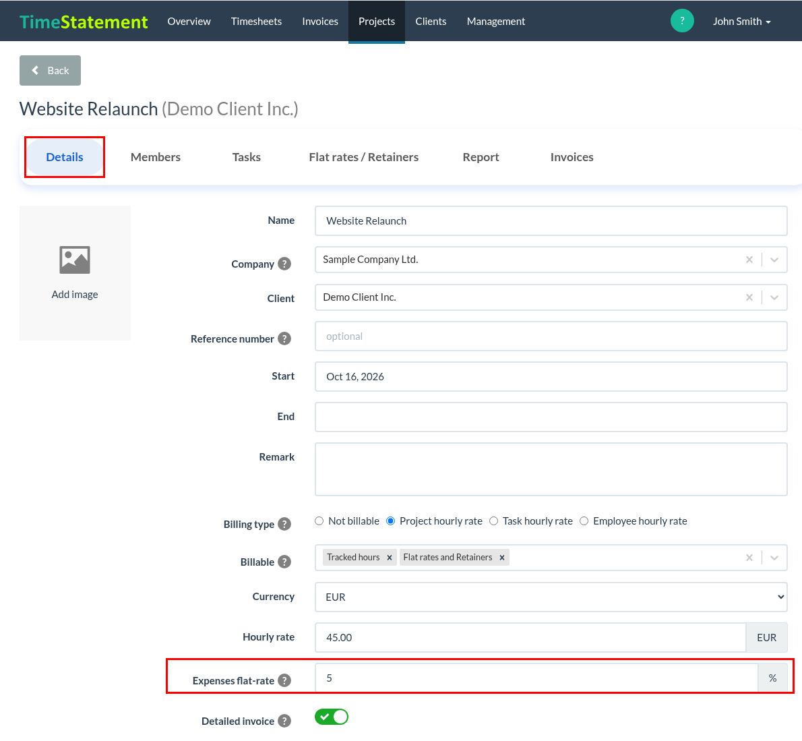This screenshot has width=802, height=741.
Task: Open the project Invoices tab
Action: point(572,157)
